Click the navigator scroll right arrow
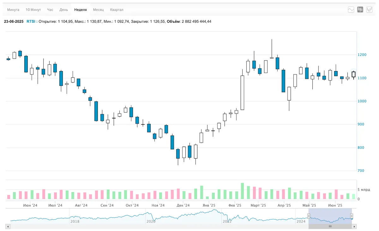Viewport: 379px width, 231px height. (x=355, y=226)
